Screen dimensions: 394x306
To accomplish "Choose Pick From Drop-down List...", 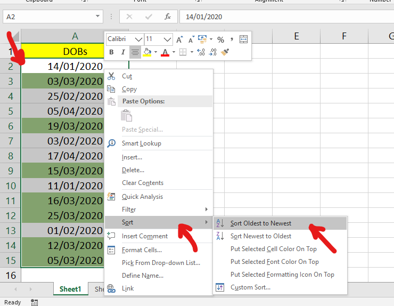I will click(x=159, y=263).
